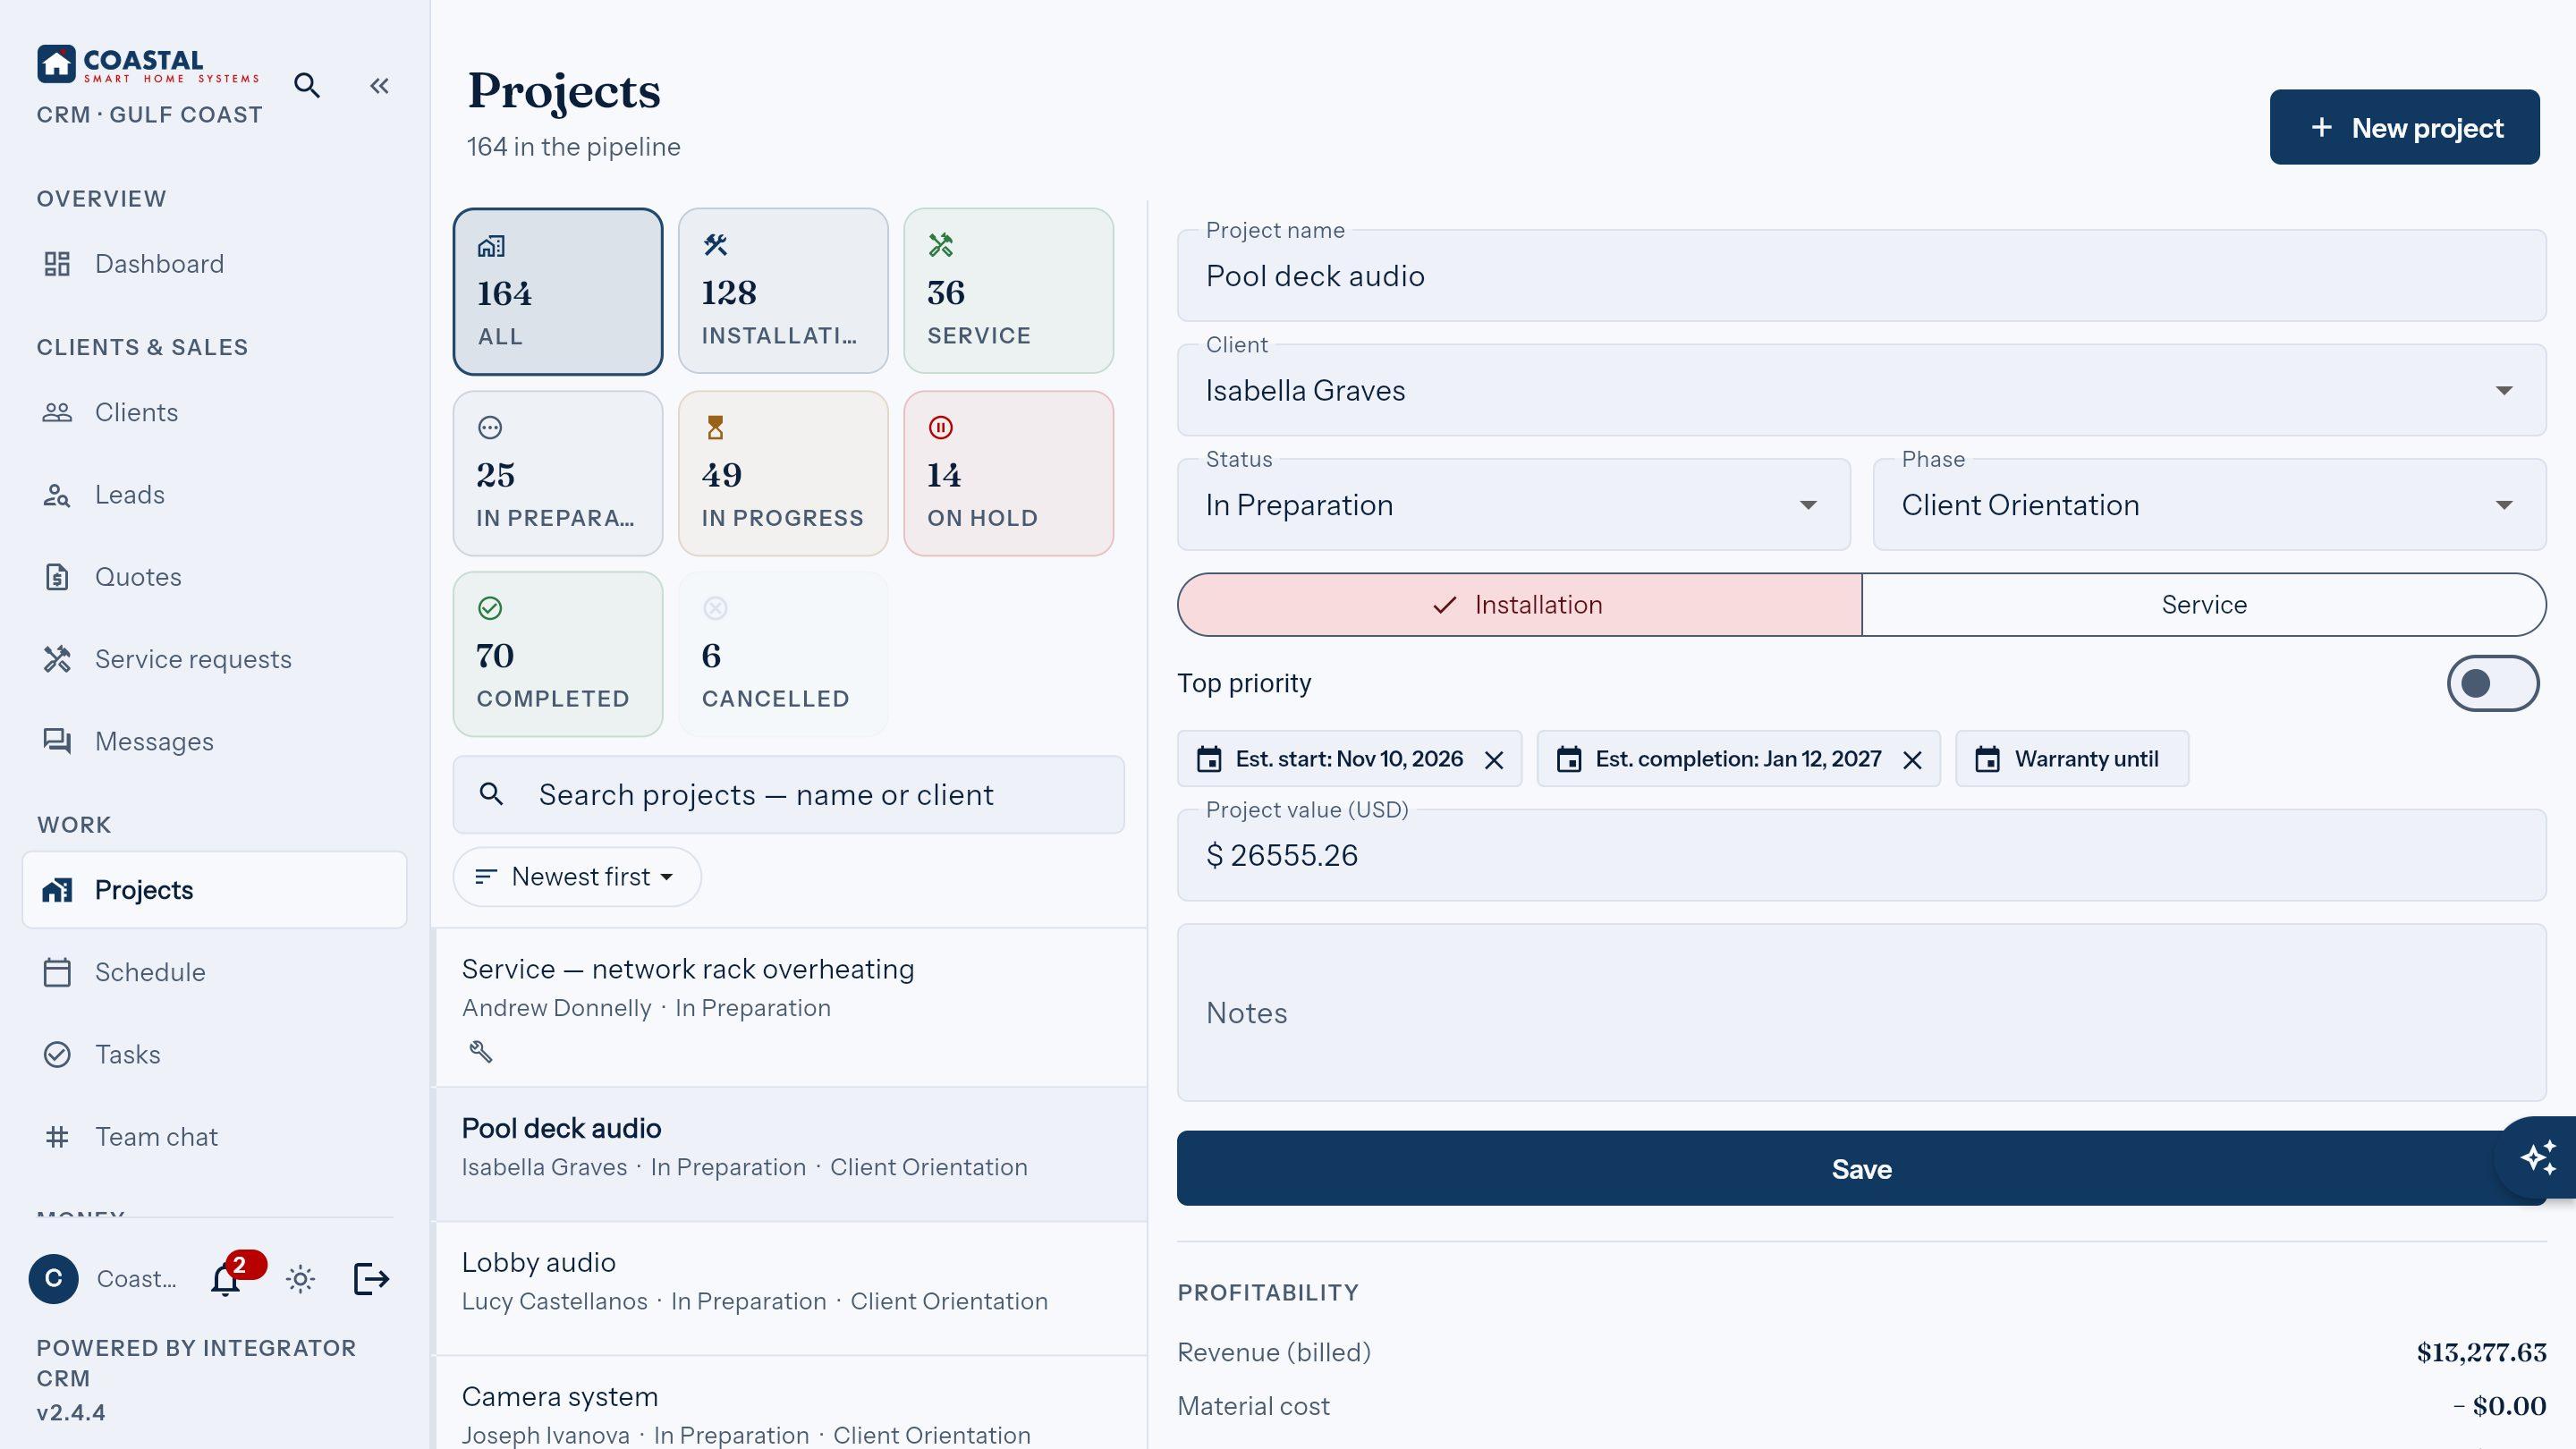Open the Client dropdown

point(1861,390)
